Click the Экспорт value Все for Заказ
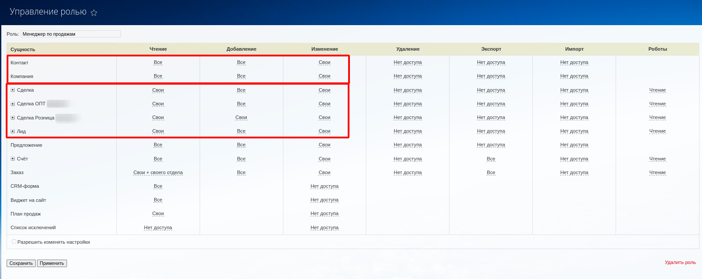This screenshot has width=702, height=279. [491, 173]
